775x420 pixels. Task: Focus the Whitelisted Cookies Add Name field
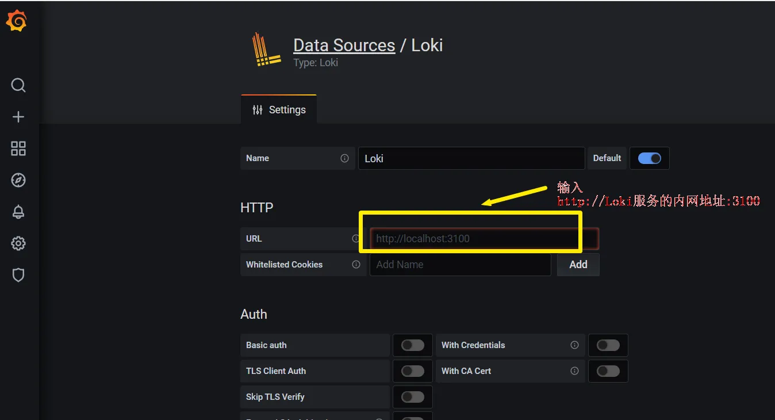pyautogui.click(x=460, y=265)
